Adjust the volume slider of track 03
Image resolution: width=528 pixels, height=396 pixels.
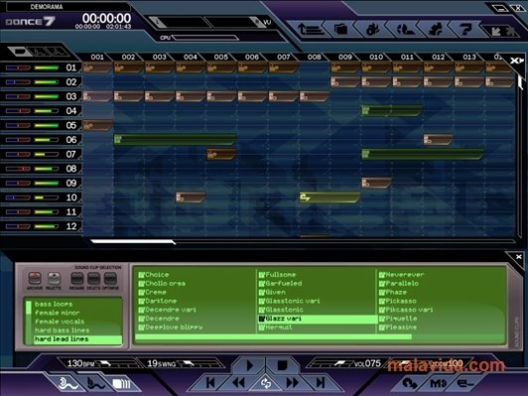[47, 96]
